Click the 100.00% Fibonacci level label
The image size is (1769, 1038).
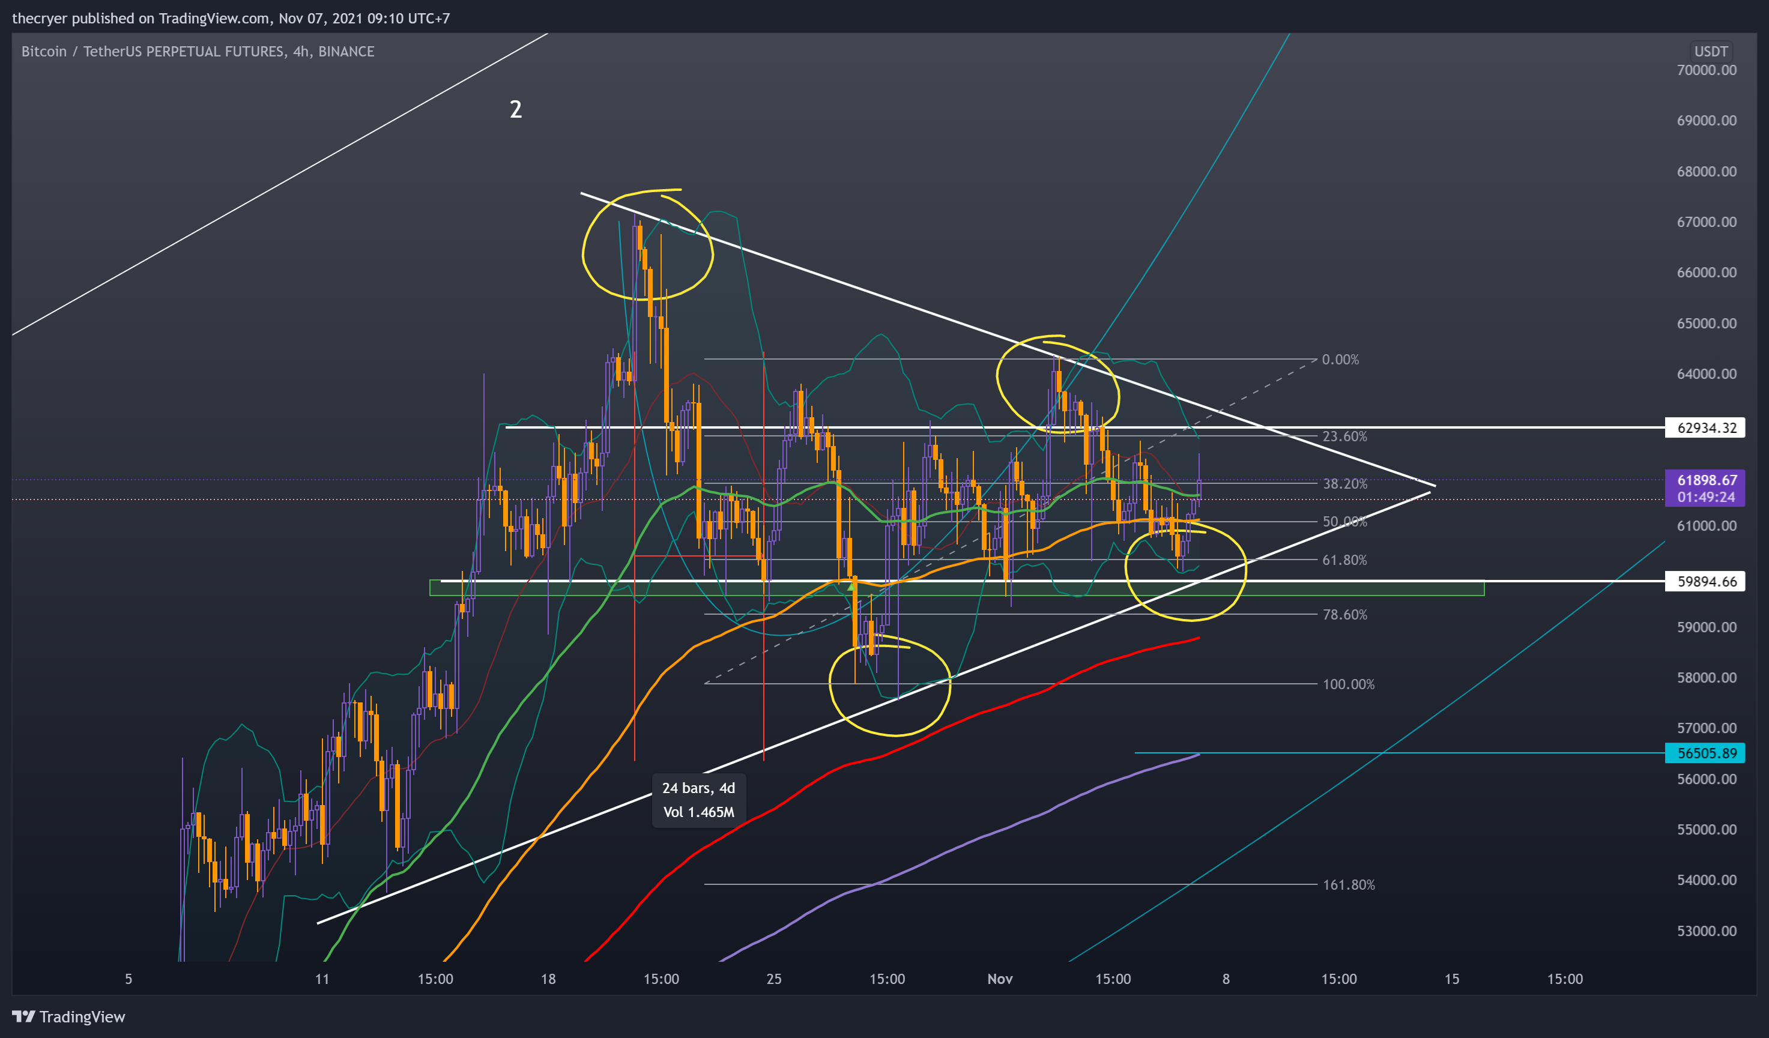coord(1348,684)
